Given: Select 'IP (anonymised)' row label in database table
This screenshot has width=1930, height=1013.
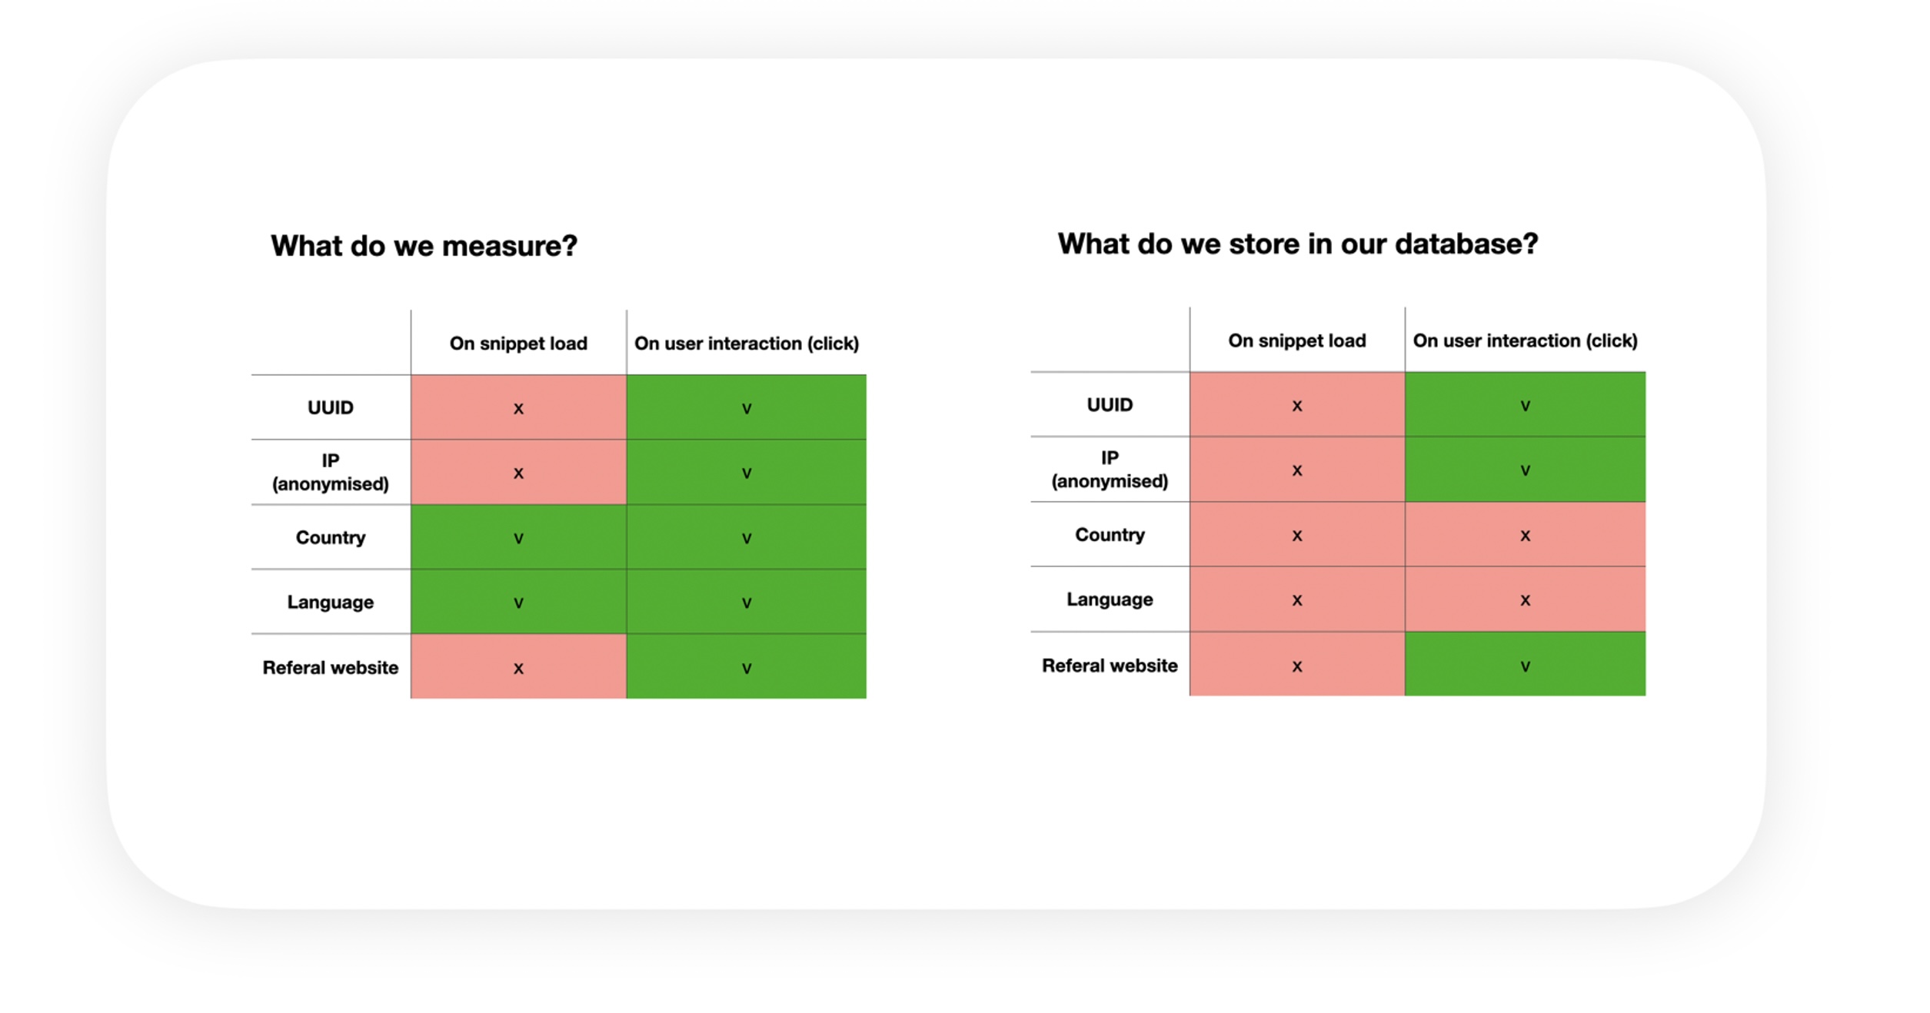Looking at the screenshot, I should [1110, 470].
